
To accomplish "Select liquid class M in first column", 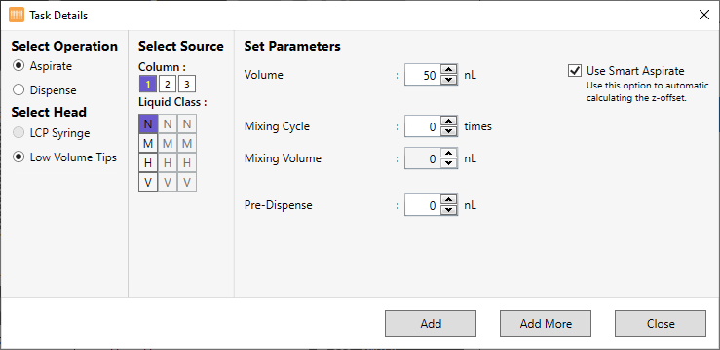I will [148, 143].
